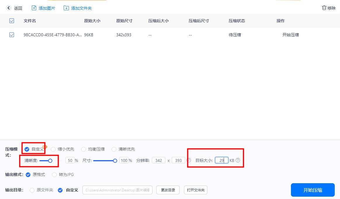Click the 移除 trash icon
Image resolution: width=340 pixels, height=199 pixels.
point(324,8)
